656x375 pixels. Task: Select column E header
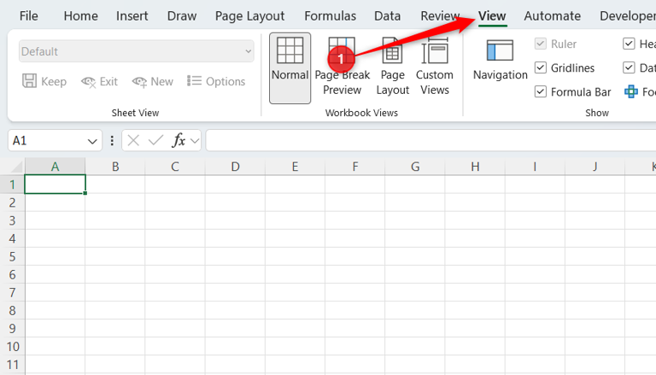(295, 167)
